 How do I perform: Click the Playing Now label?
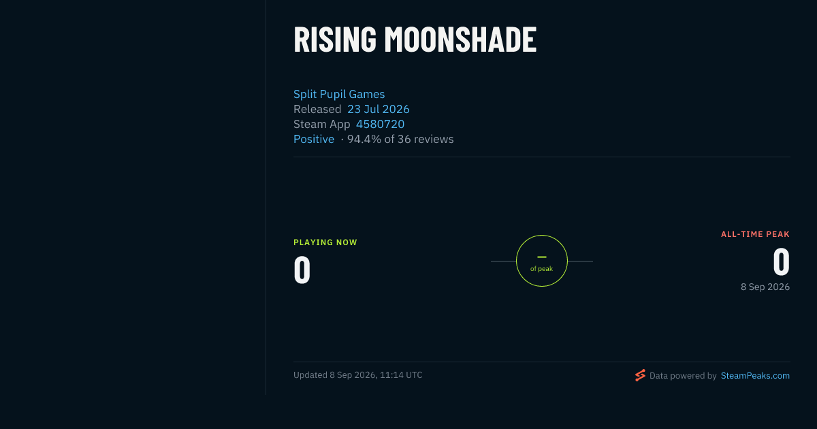[x=325, y=242]
